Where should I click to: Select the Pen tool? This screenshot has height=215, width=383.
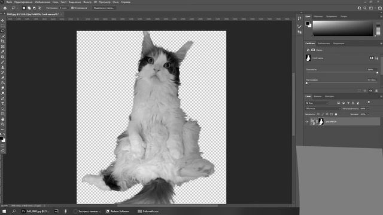[2, 99]
